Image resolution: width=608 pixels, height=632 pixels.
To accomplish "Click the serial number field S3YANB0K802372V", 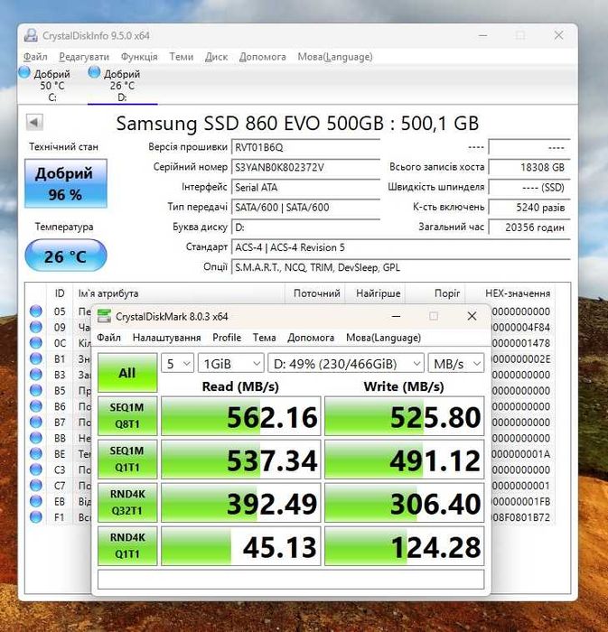I will [305, 167].
